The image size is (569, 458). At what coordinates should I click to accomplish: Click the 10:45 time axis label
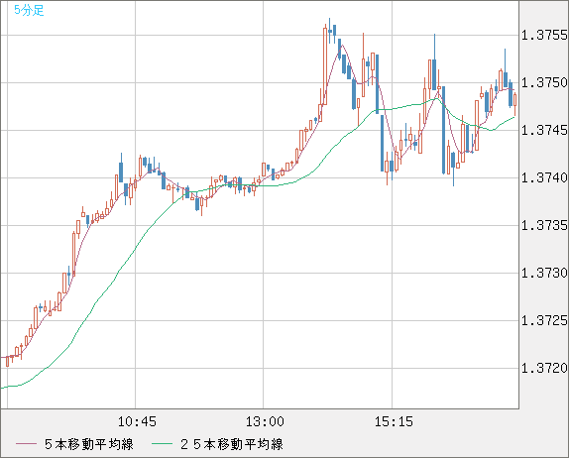[x=137, y=421]
